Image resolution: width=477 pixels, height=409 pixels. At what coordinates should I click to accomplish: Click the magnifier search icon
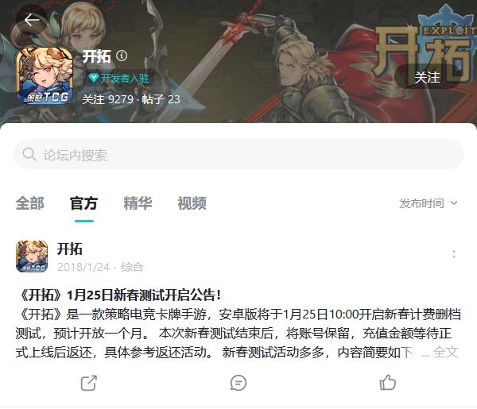click(29, 154)
